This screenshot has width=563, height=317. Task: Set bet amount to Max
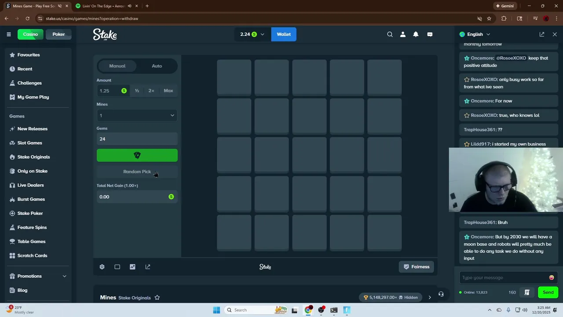click(x=168, y=91)
